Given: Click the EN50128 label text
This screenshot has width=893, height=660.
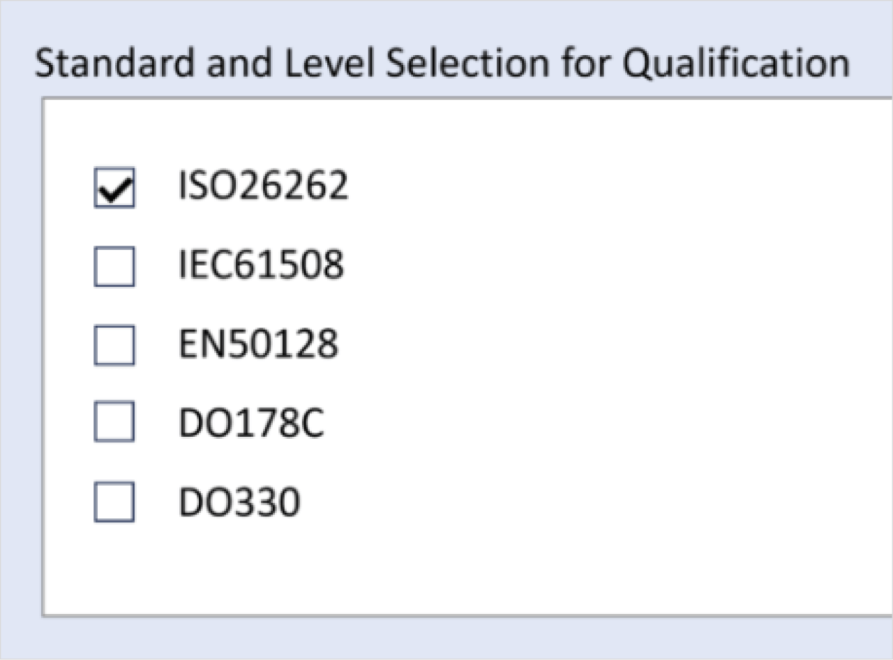Looking at the screenshot, I should click(258, 345).
